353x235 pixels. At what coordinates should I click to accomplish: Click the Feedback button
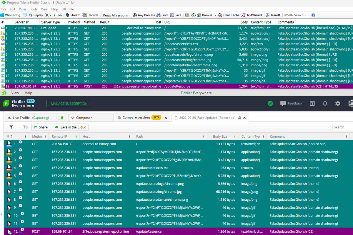(x=291, y=103)
